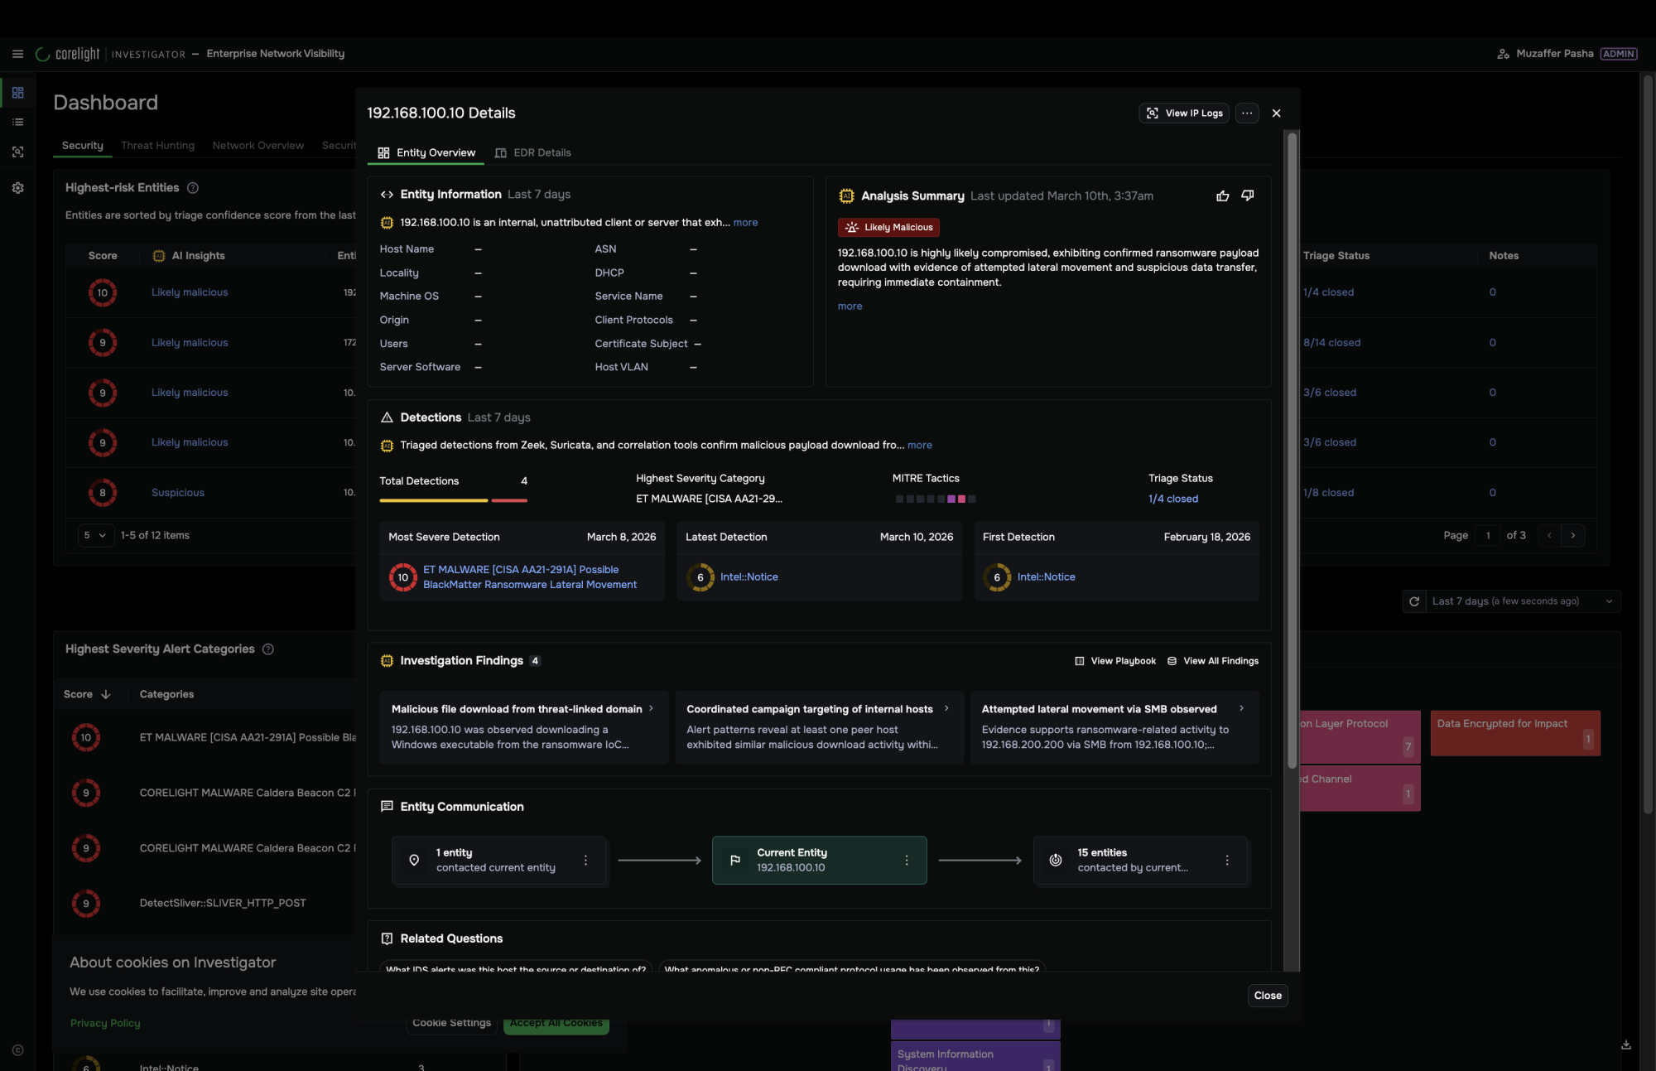Click the Data Encrypted for Impact tile
The width and height of the screenshot is (1656, 1071).
1515,733
